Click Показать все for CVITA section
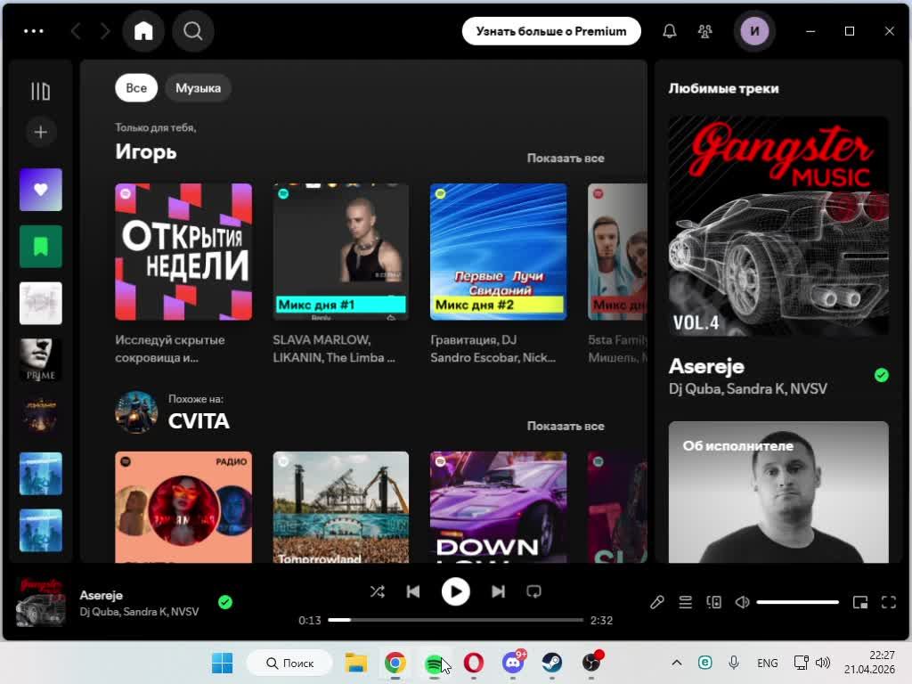Viewport: 912px width, 684px height. point(566,426)
